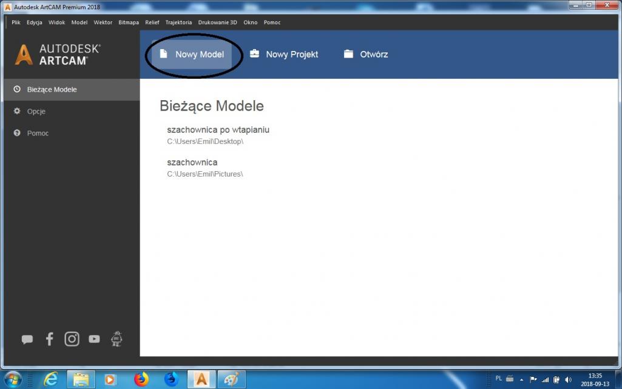Click the power plug tray icon

556,379
